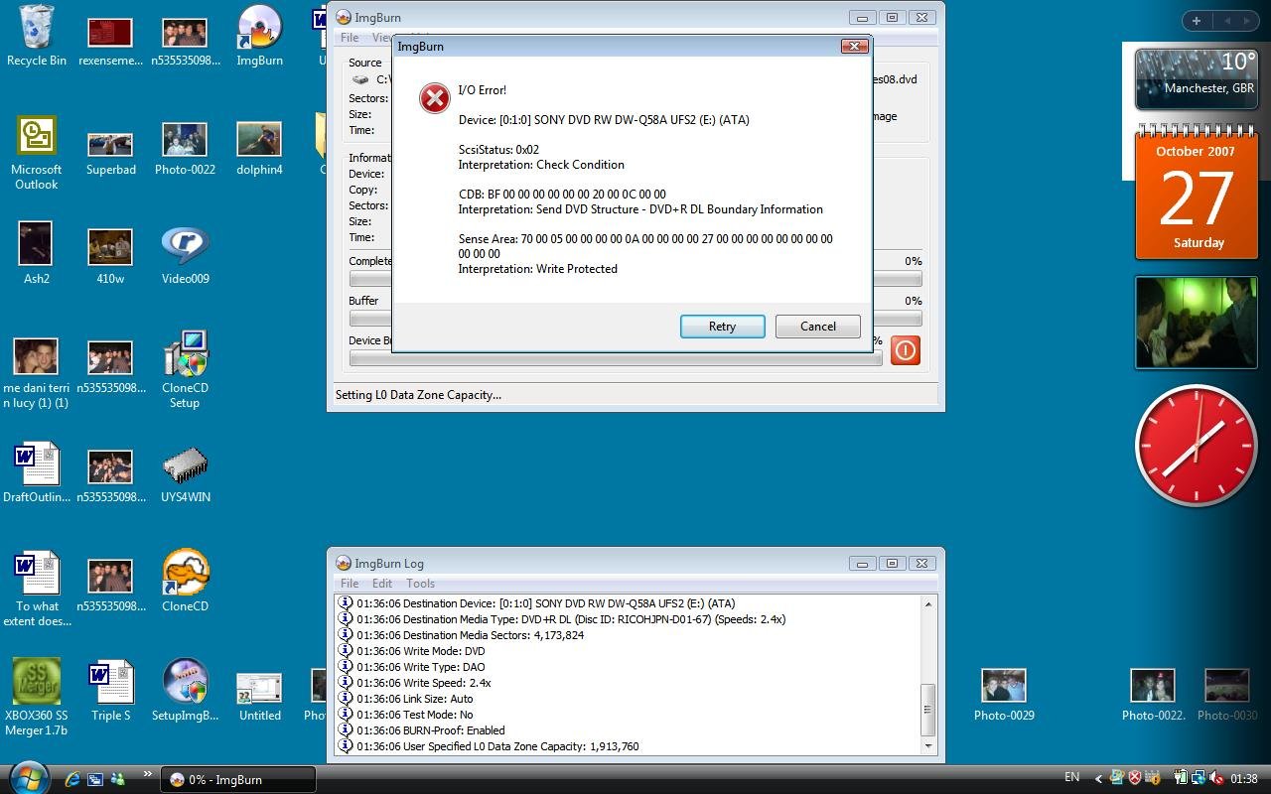
Task: Click the ImgBurn Log scroll-down arrow
Action: 928,745
